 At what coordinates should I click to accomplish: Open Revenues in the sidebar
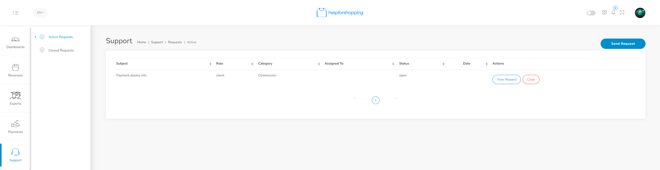click(15, 71)
